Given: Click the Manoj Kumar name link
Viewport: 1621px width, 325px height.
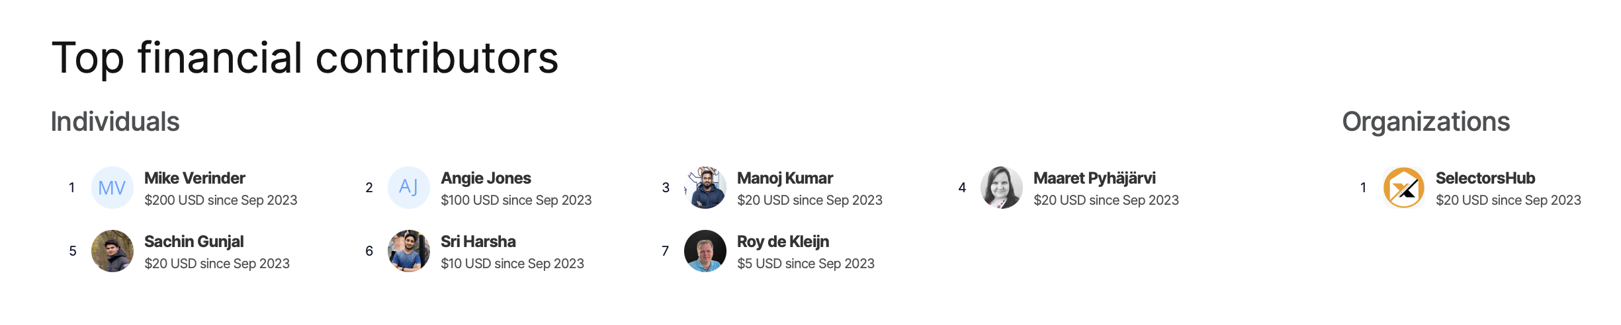Looking at the screenshot, I should [785, 178].
